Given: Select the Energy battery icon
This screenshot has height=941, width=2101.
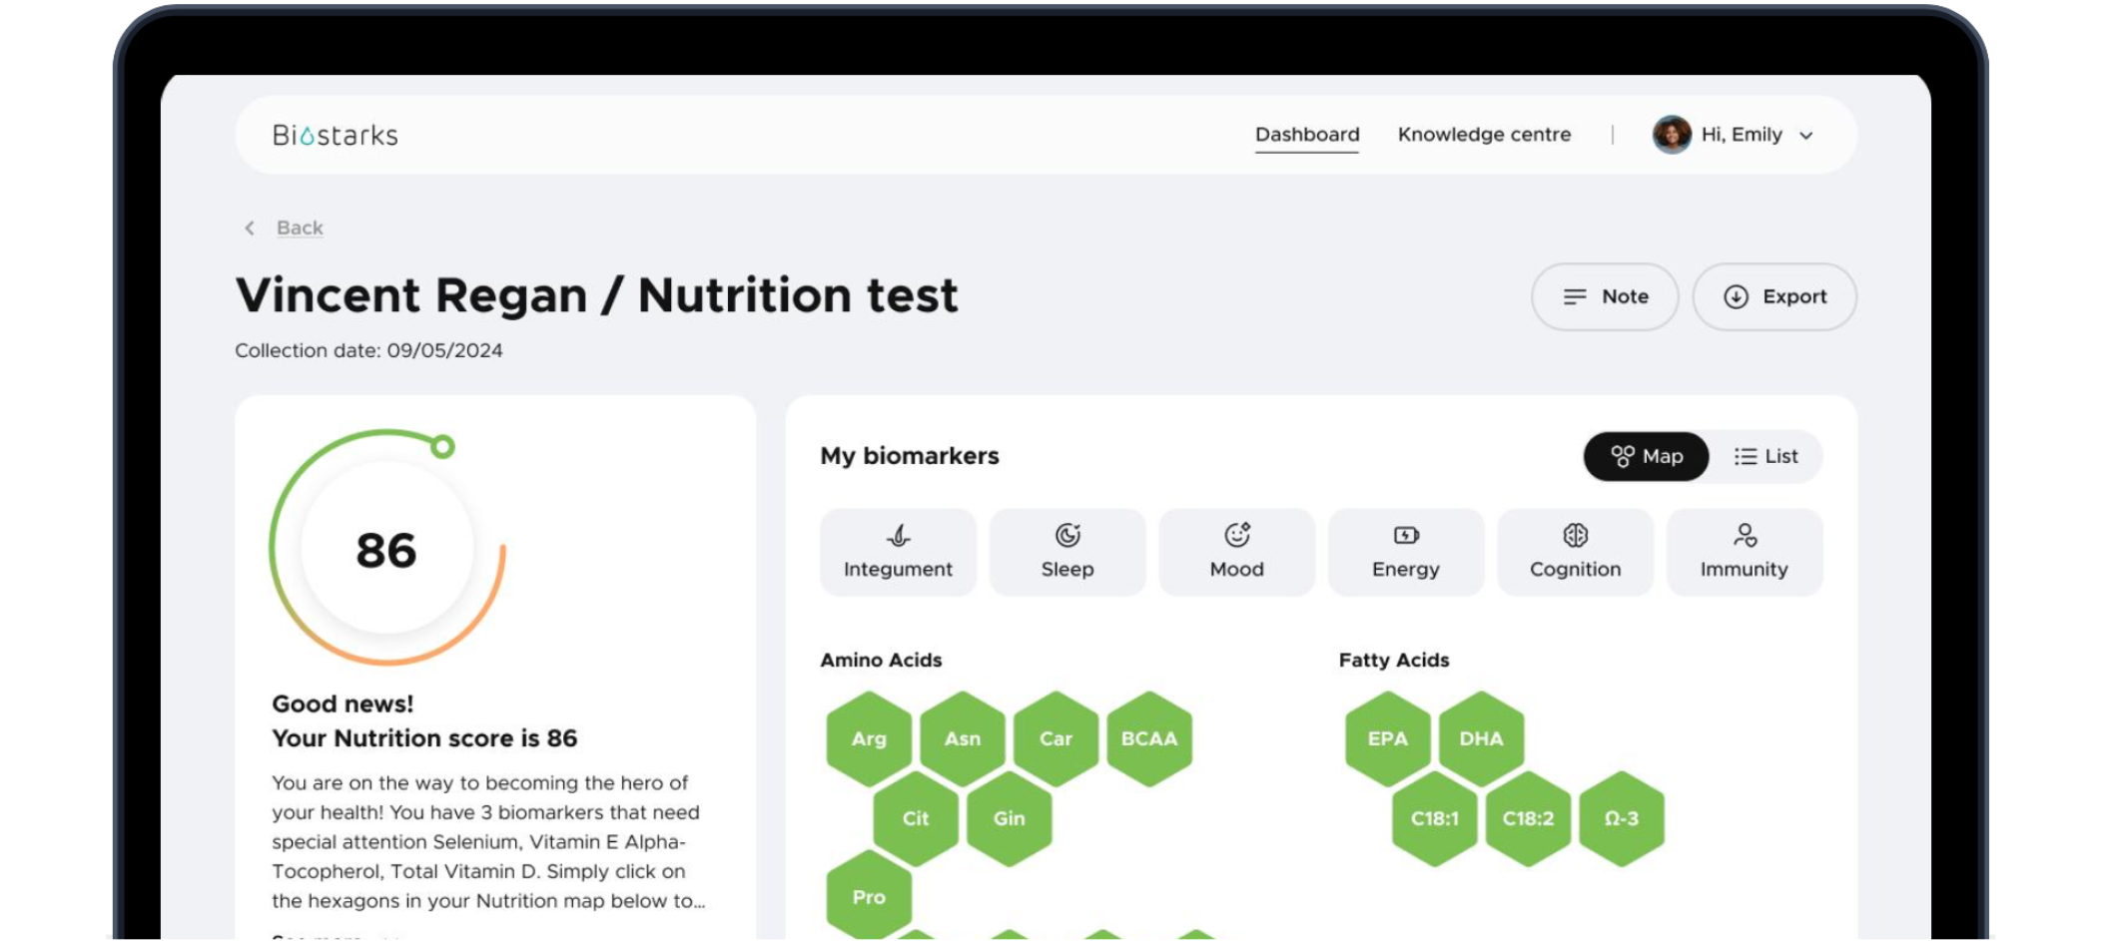Looking at the screenshot, I should 1406,536.
